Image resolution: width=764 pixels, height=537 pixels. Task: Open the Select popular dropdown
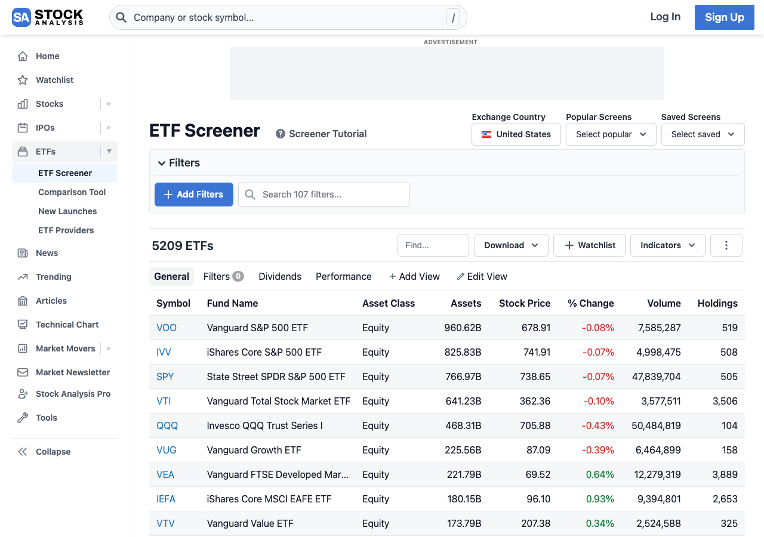point(611,134)
